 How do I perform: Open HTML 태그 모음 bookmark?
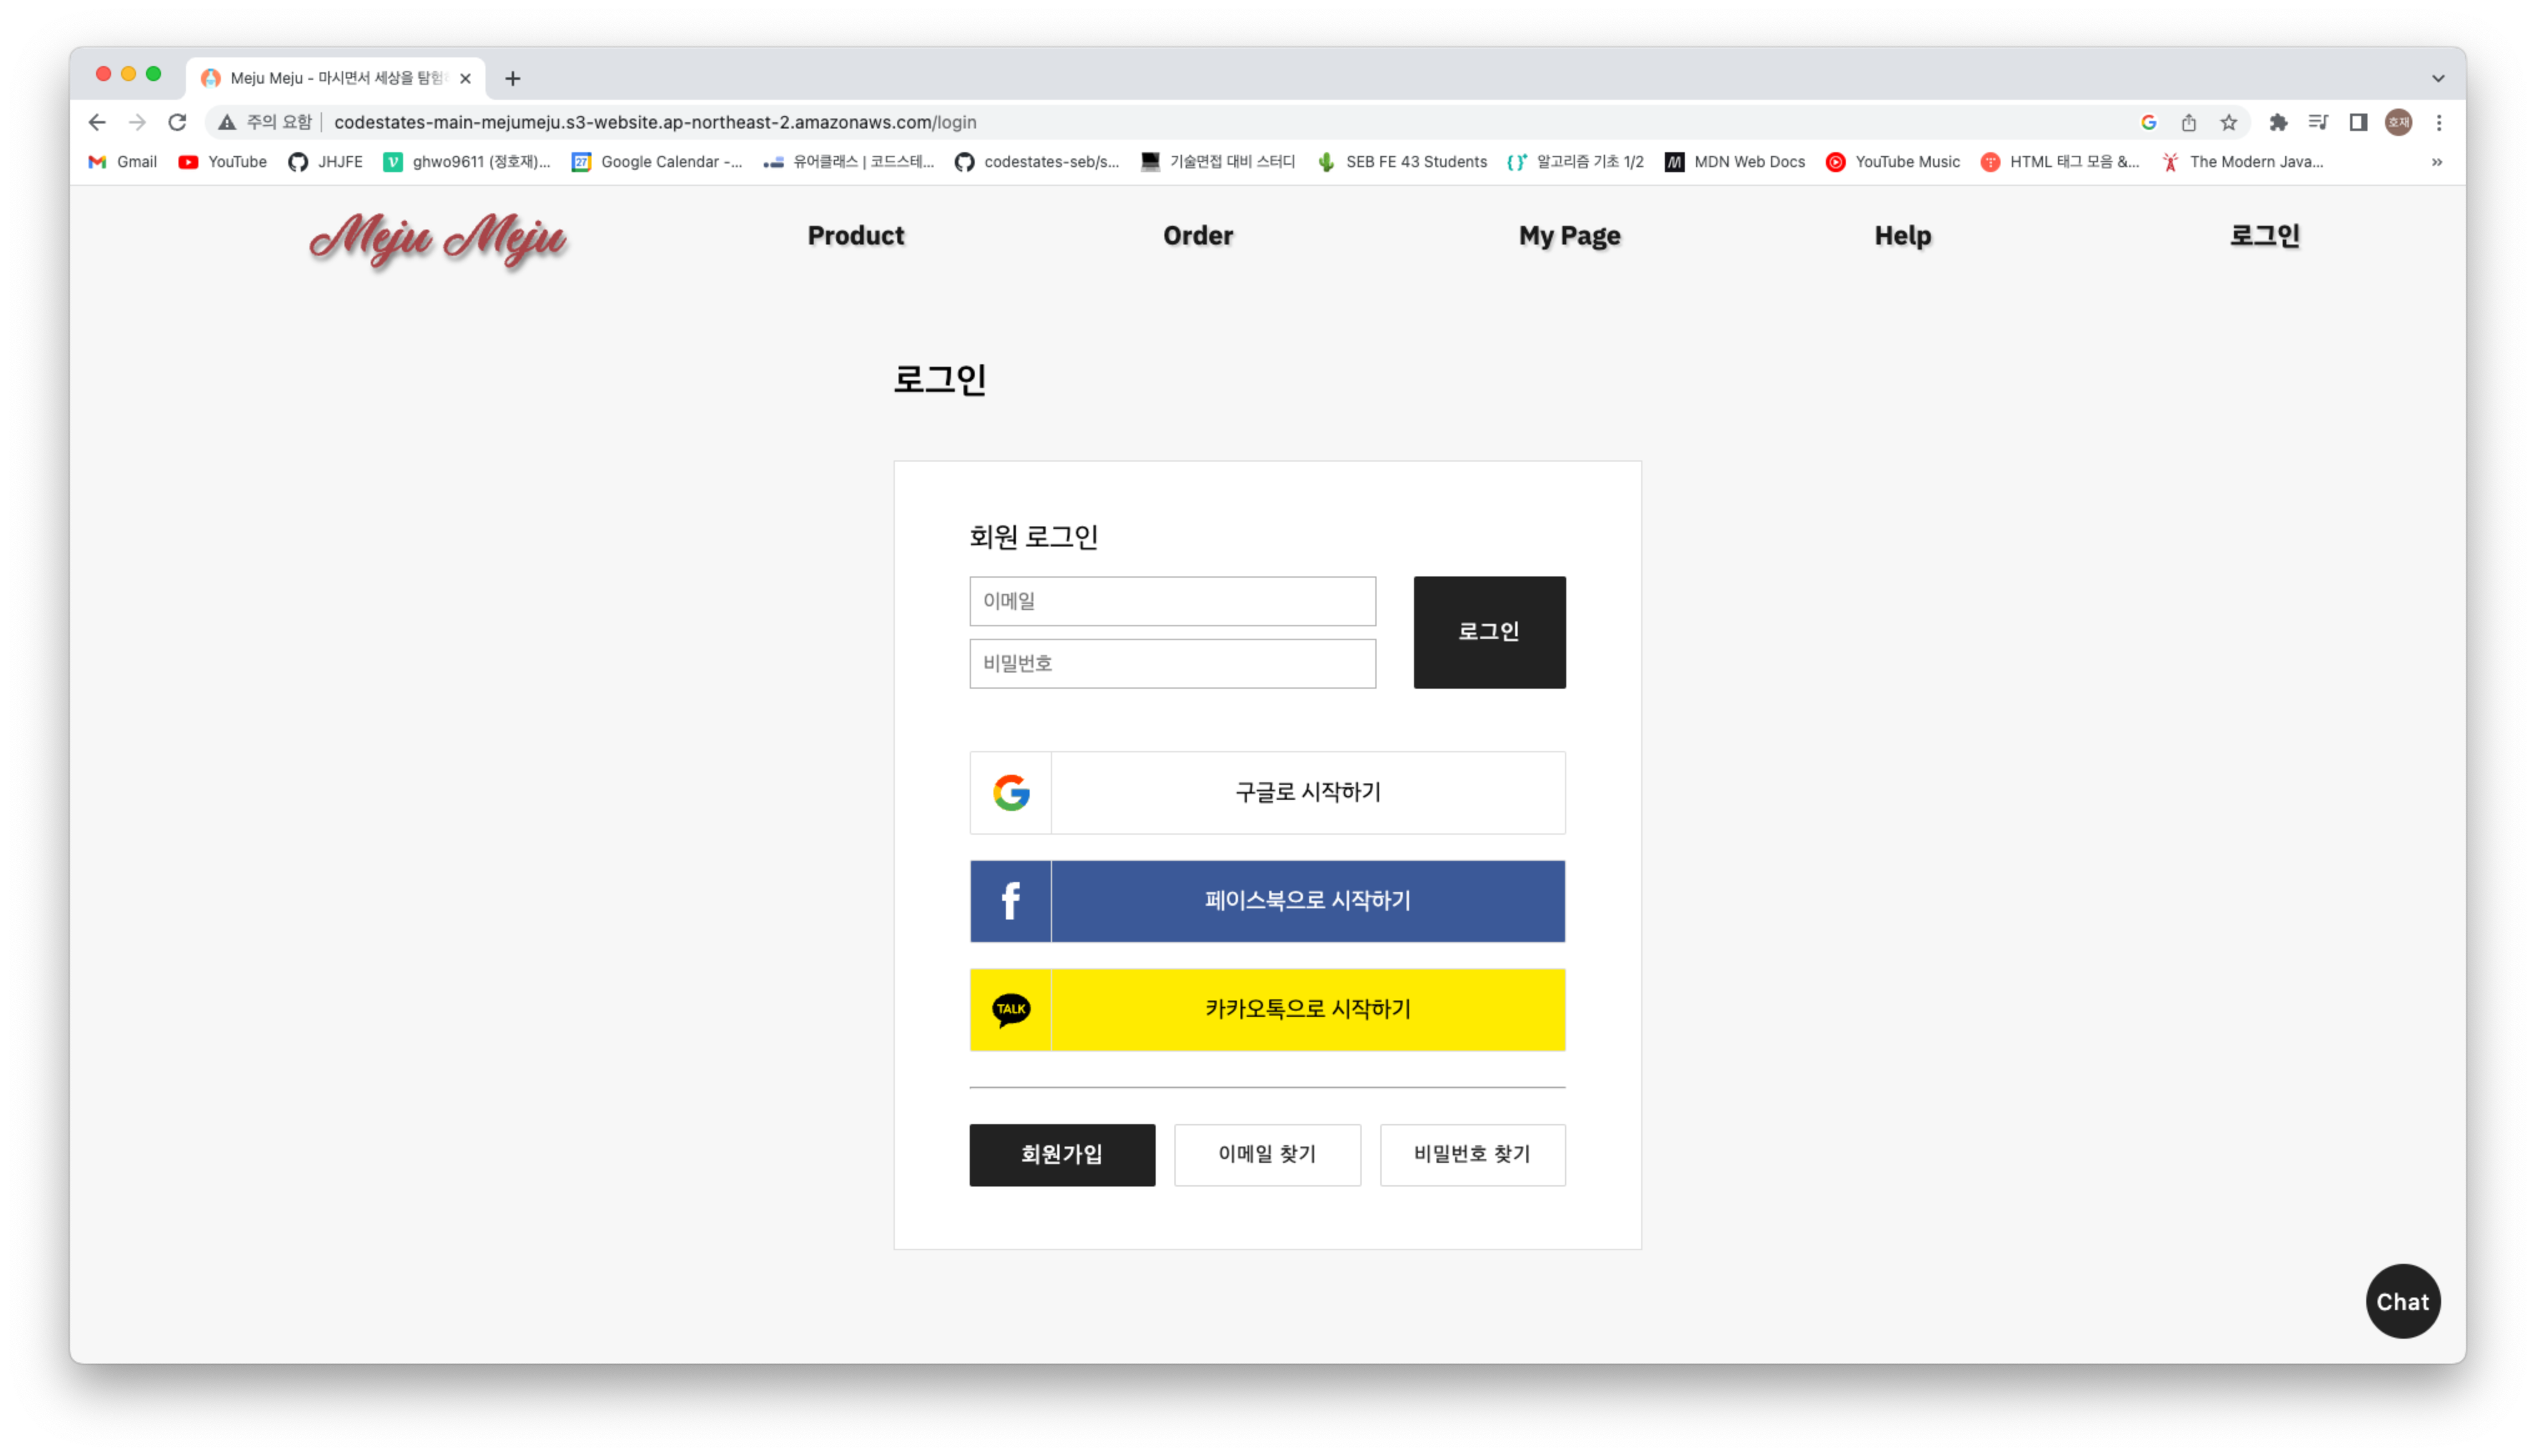2060,162
